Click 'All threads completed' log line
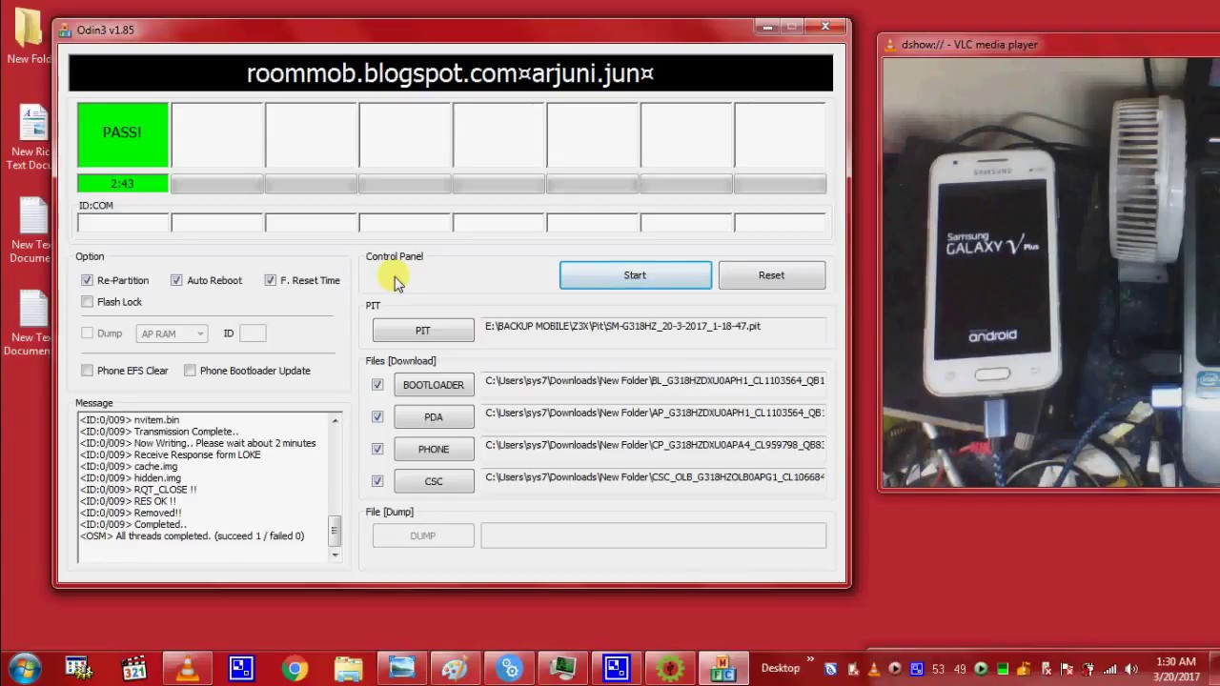 click(193, 536)
